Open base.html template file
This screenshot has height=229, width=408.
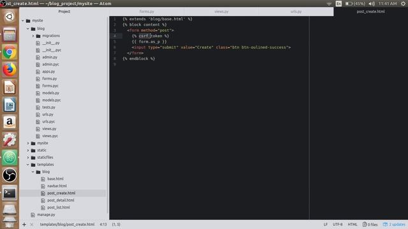pyautogui.click(x=55, y=179)
